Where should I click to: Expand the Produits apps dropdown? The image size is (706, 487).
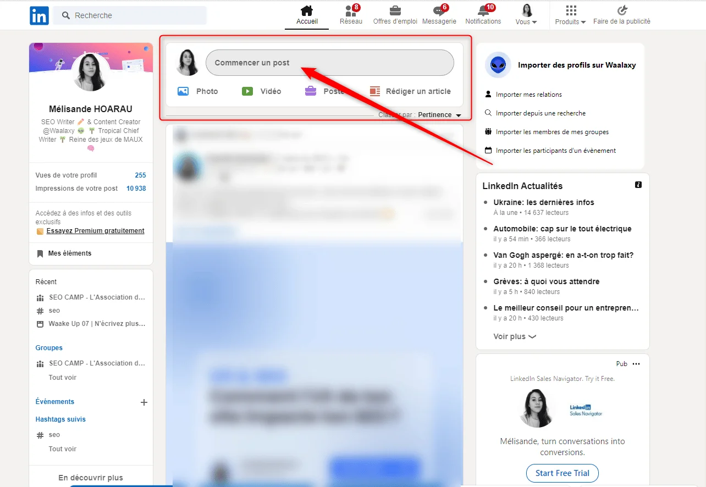tap(571, 15)
